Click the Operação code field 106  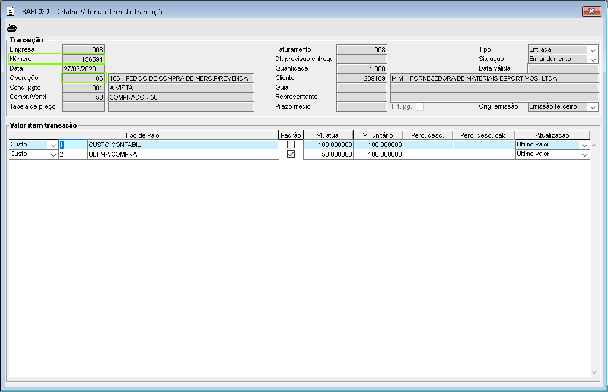coord(84,78)
